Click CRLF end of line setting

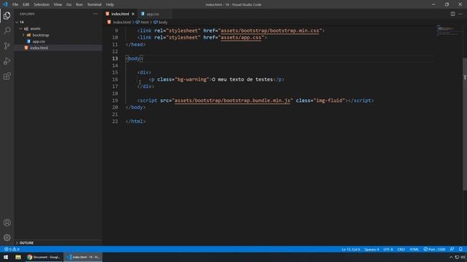point(401,249)
